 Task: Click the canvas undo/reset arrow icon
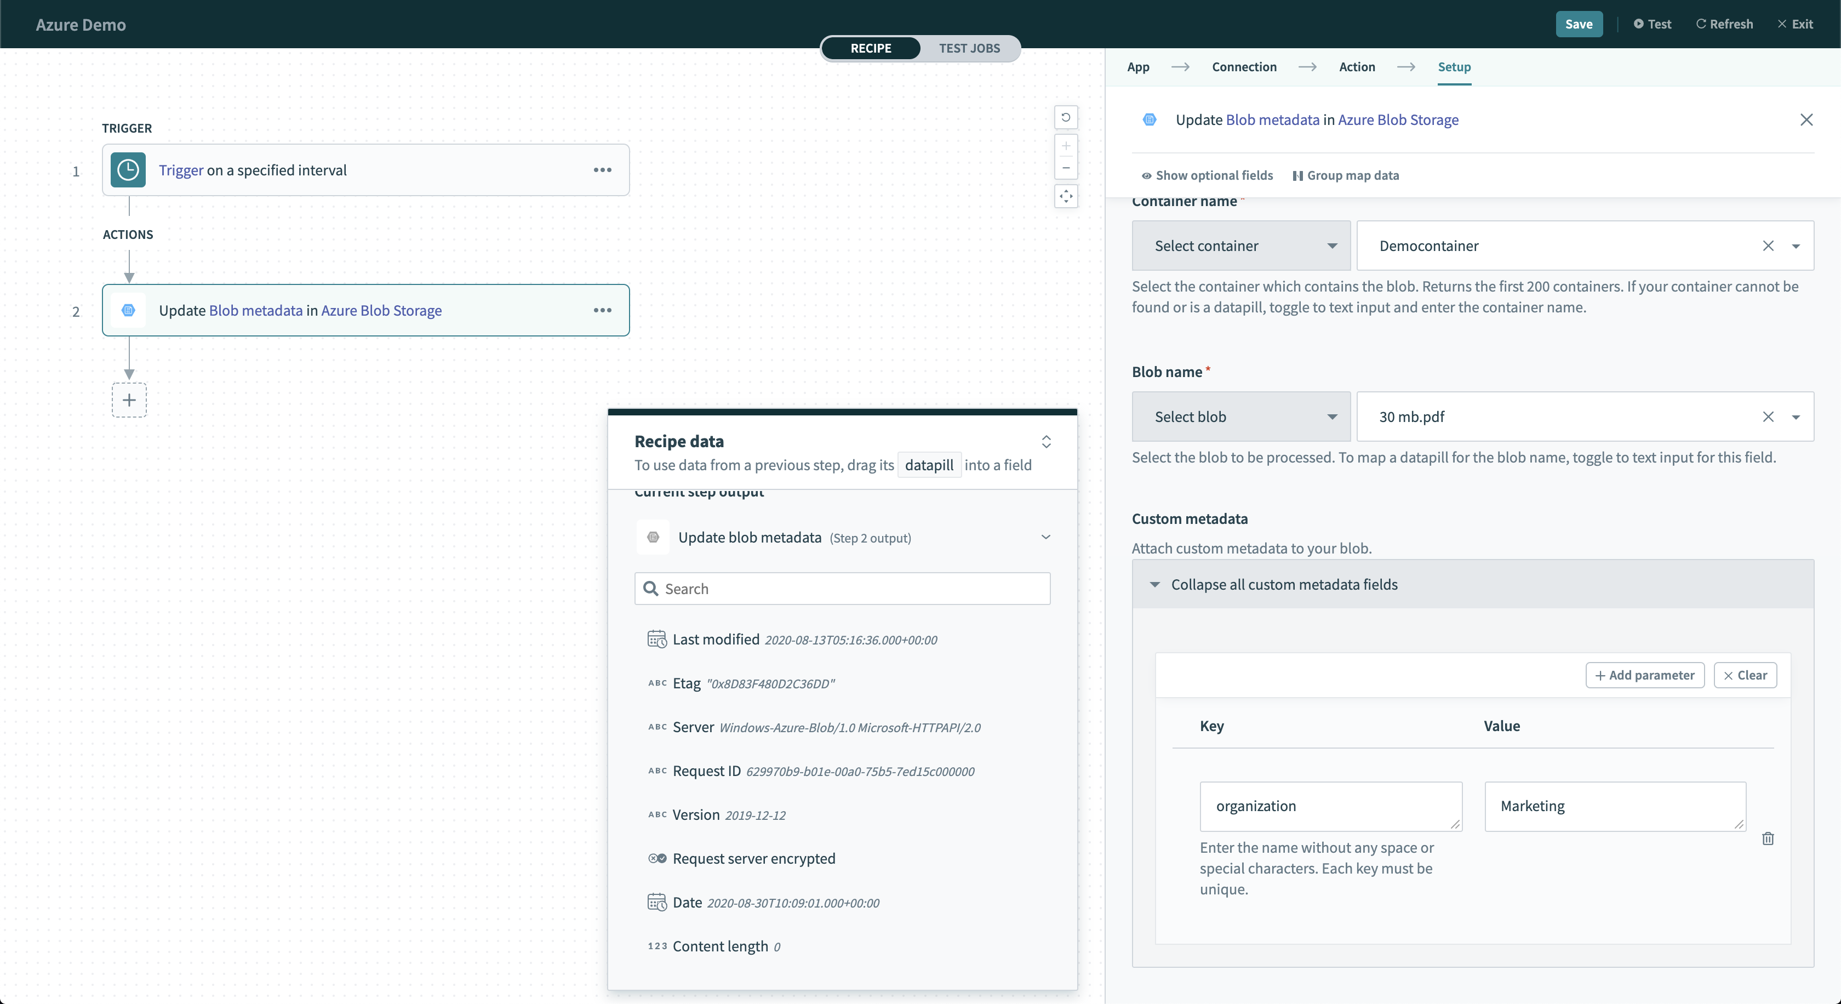click(x=1066, y=117)
